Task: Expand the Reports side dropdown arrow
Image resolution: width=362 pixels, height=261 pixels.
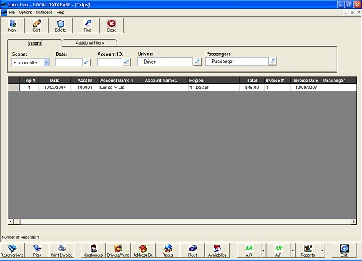Action: (322, 250)
